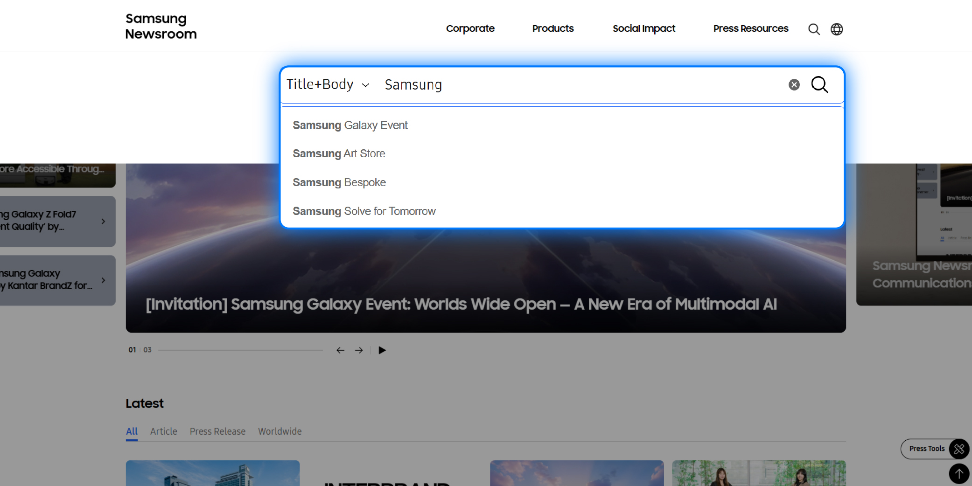Play the carousel slideshow
The height and width of the screenshot is (486, 972).
coord(382,350)
